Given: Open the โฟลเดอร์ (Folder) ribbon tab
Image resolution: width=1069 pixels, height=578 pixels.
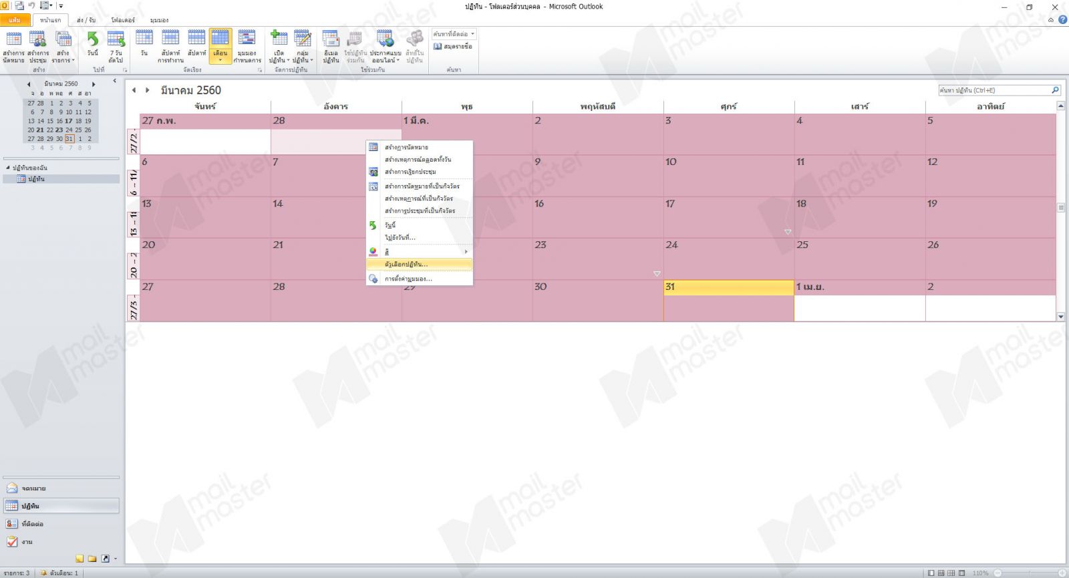Looking at the screenshot, I should pyautogui.click(x=123, y=20).
